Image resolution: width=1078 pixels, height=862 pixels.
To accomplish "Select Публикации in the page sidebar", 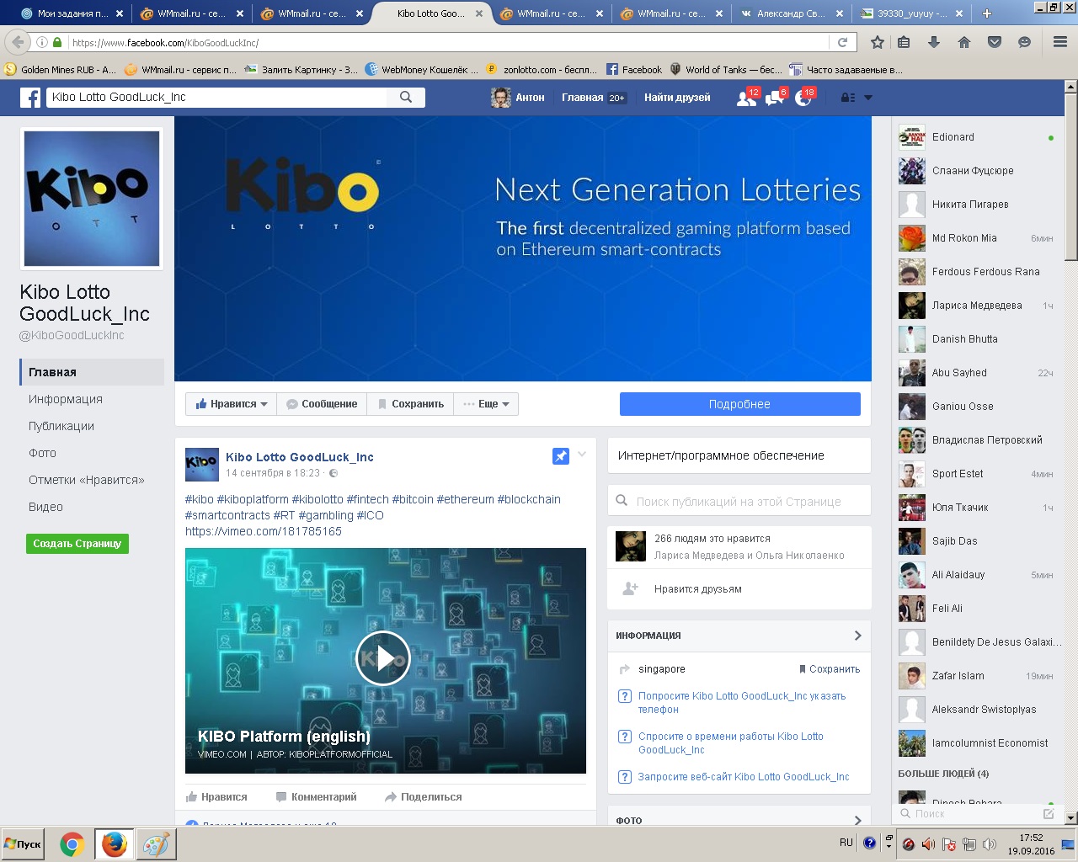I will (61, 426).
